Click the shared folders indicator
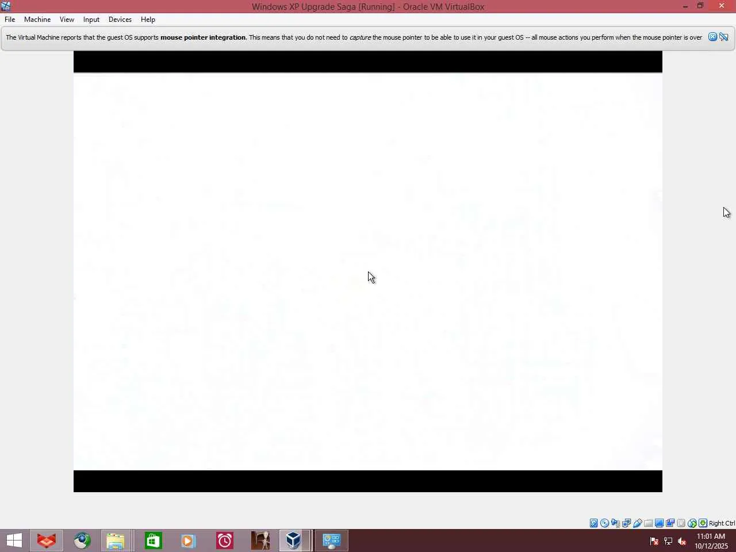The image size is (736, 552). (x=649, y=523)
